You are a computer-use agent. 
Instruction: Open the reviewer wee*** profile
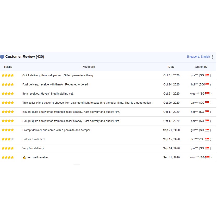coord(194,94)
